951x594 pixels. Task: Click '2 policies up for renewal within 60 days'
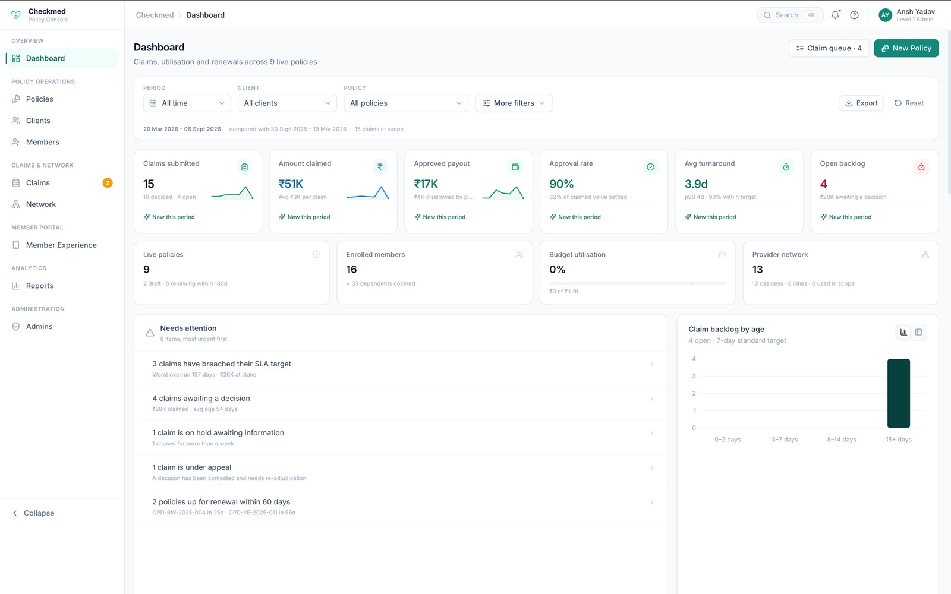point(221,501)
